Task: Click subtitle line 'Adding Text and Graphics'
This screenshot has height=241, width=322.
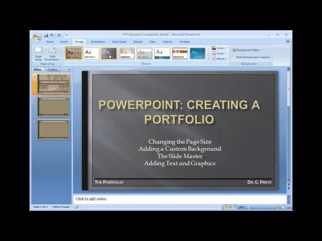Action: pos(180,163)
